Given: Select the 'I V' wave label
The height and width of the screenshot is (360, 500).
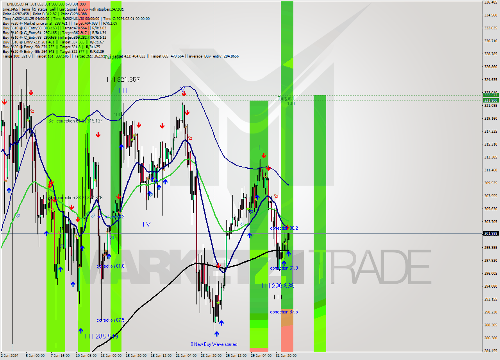Looking at the screenshot, I should pos(146,224).
